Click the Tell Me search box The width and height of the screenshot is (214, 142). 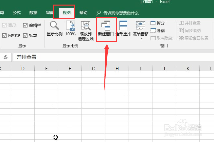coord(117,13)
